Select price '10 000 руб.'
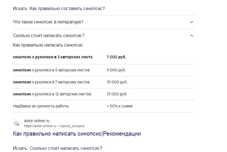Screen dimensions: 227x152 (117, 82)
